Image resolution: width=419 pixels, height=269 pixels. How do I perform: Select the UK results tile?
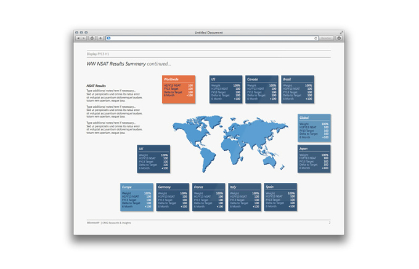coord(153,159)
